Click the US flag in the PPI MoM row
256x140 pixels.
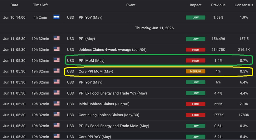tap(57, 60)
